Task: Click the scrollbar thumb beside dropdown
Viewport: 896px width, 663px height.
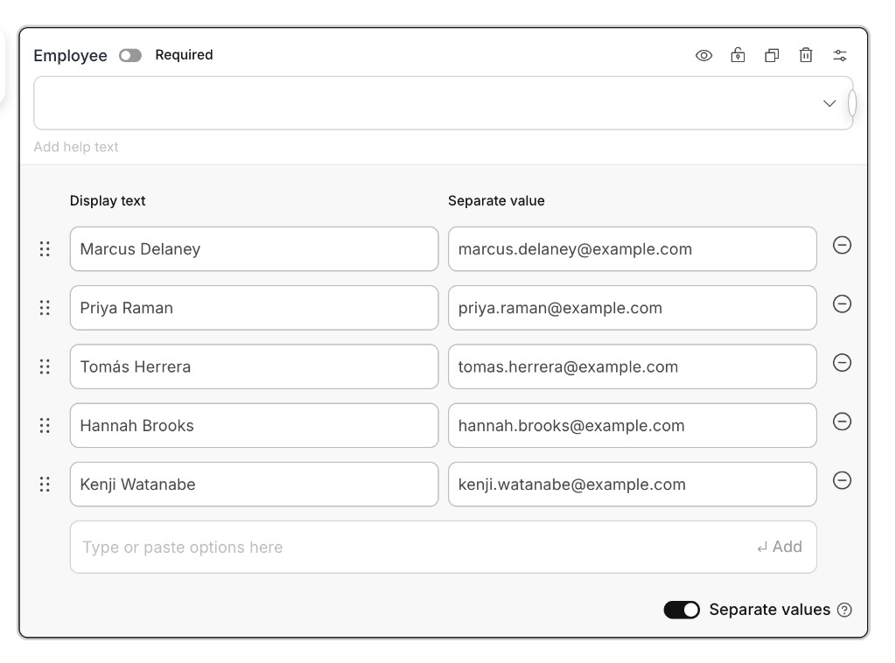Action: click(852, 103)
